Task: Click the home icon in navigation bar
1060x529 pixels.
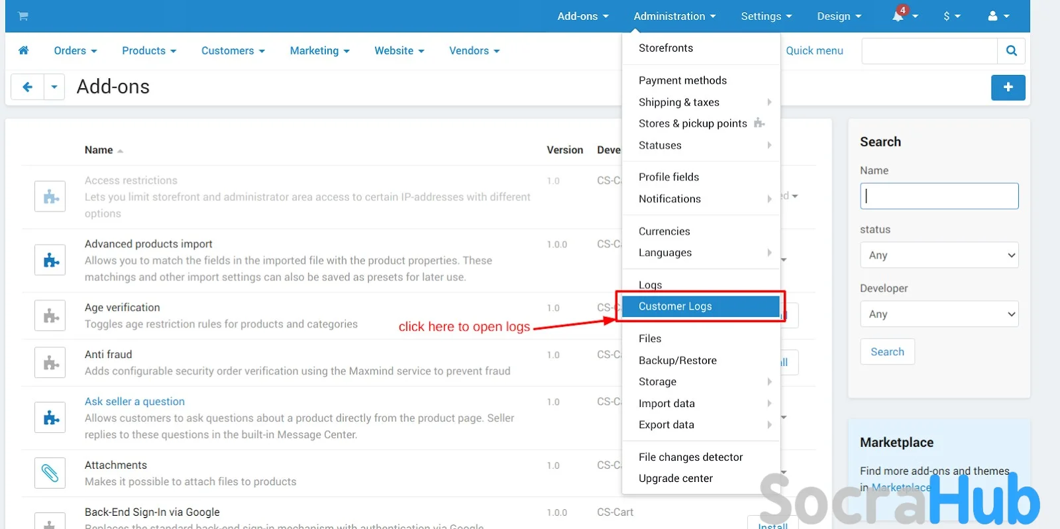Action: 24,50
